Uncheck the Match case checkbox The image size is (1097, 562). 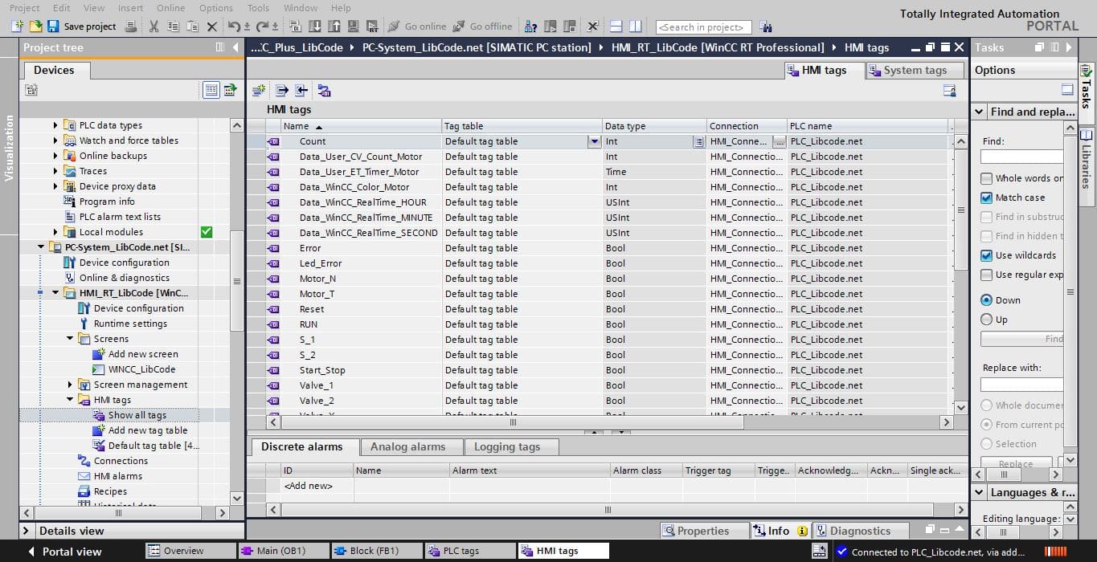[x=986, y=198]
